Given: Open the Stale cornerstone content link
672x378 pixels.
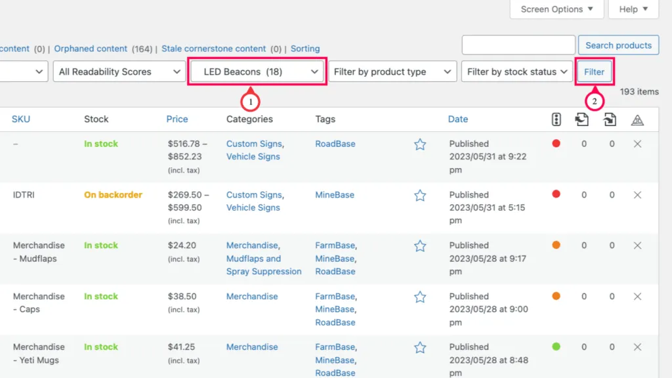Looking at the screenshot, I should click(x=213, y=49).
